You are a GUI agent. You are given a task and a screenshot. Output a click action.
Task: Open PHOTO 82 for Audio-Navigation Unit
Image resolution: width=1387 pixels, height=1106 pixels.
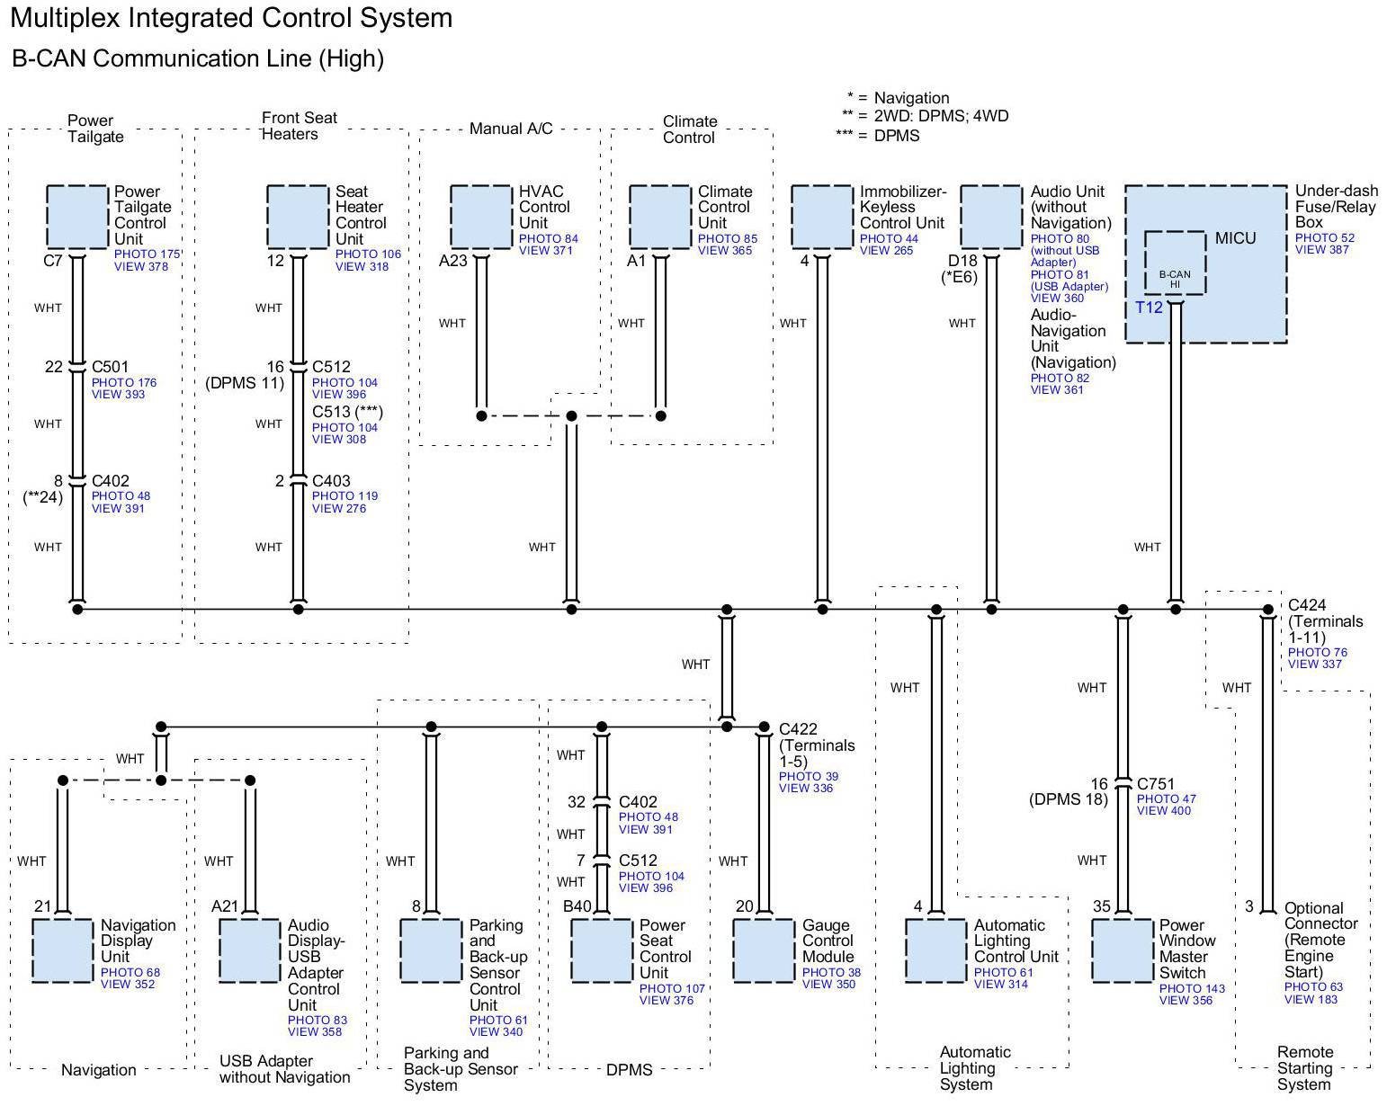click(x=1060, y=379)
